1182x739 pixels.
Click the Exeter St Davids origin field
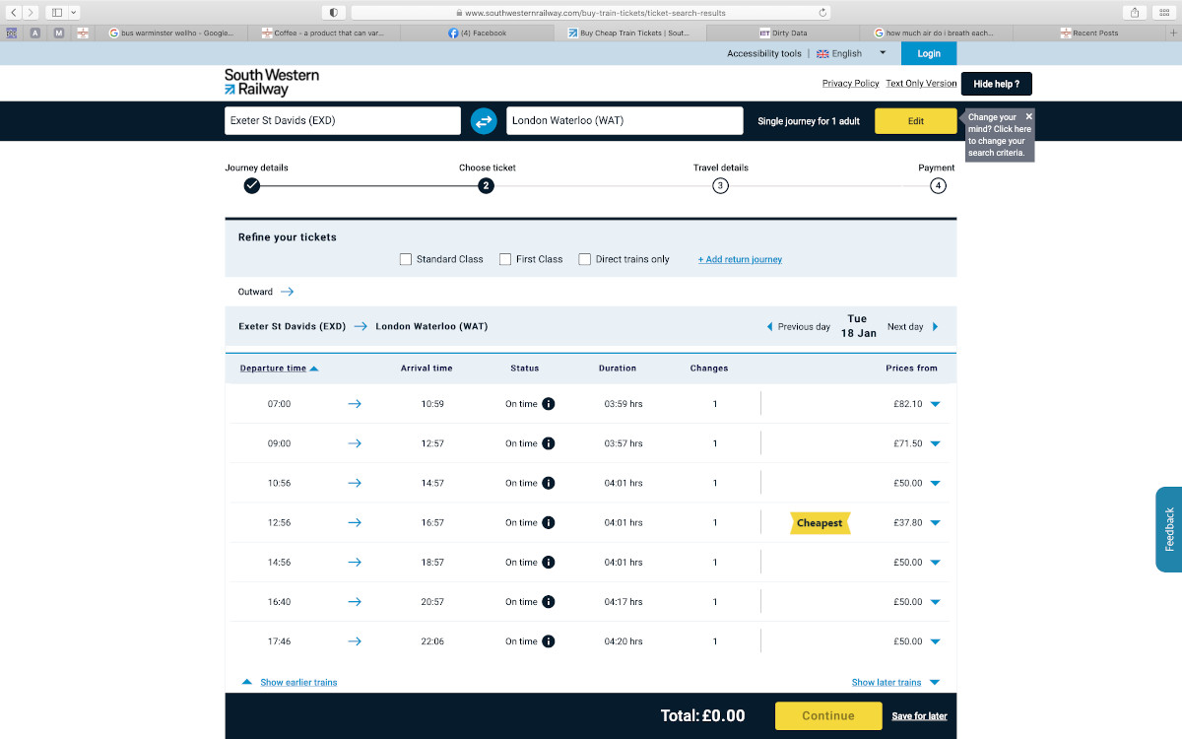(x=342, y=121)
